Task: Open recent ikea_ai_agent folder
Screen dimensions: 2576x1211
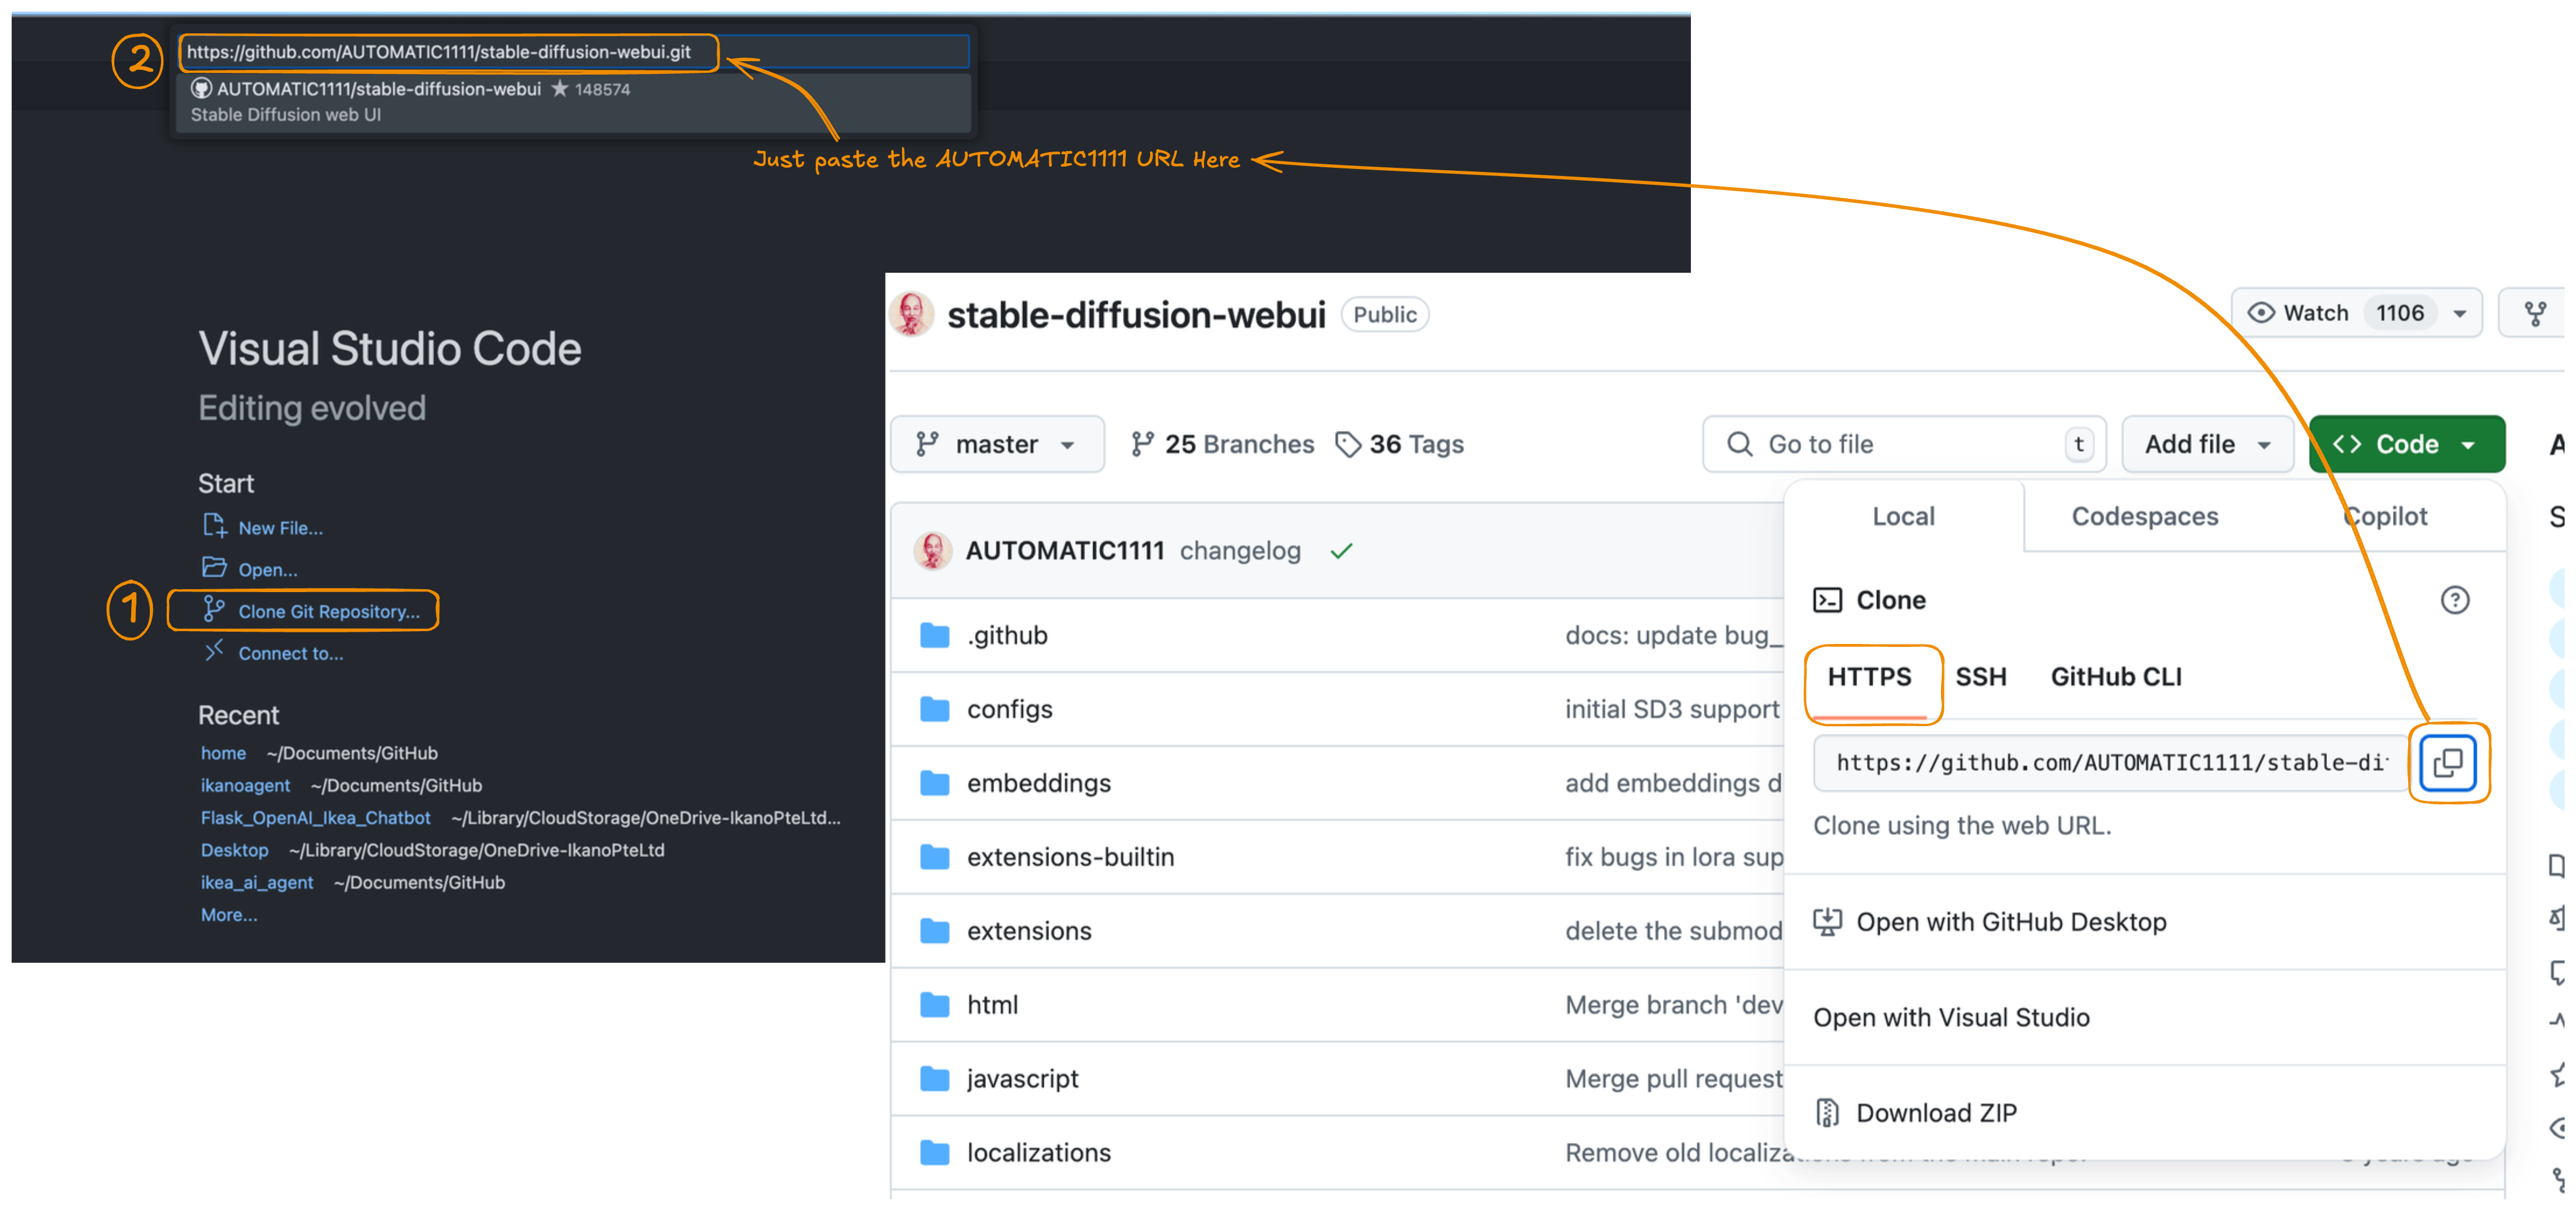Action: [256, 882]
